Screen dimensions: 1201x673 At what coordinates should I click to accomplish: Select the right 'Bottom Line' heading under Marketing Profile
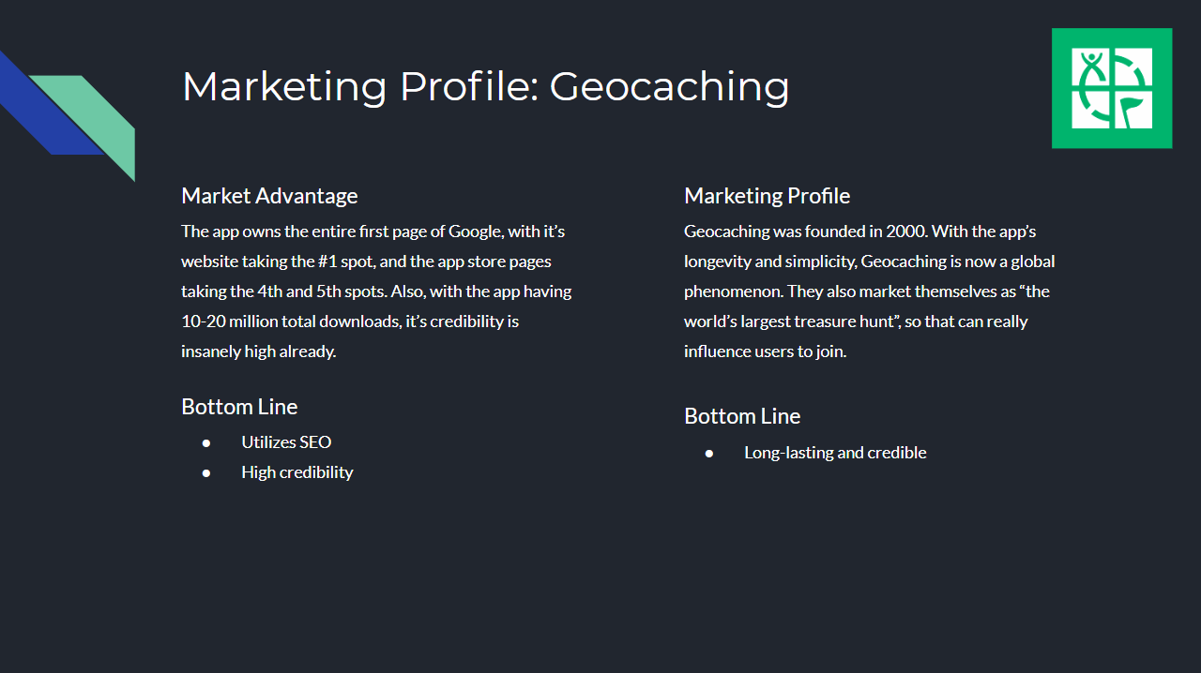coord(742,416)
